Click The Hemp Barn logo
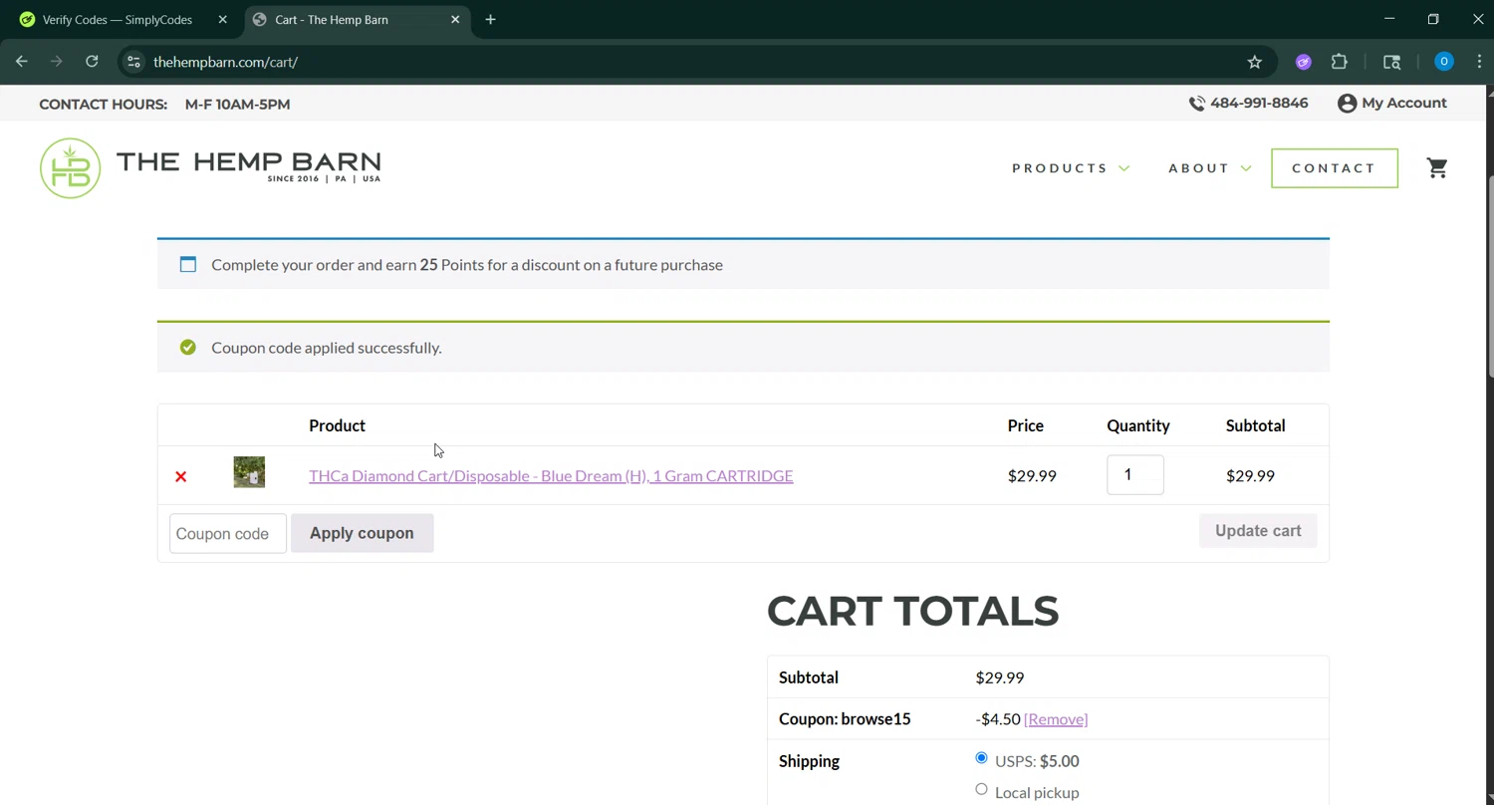The width and height of the screenshot is (1494, 805). 210,167
